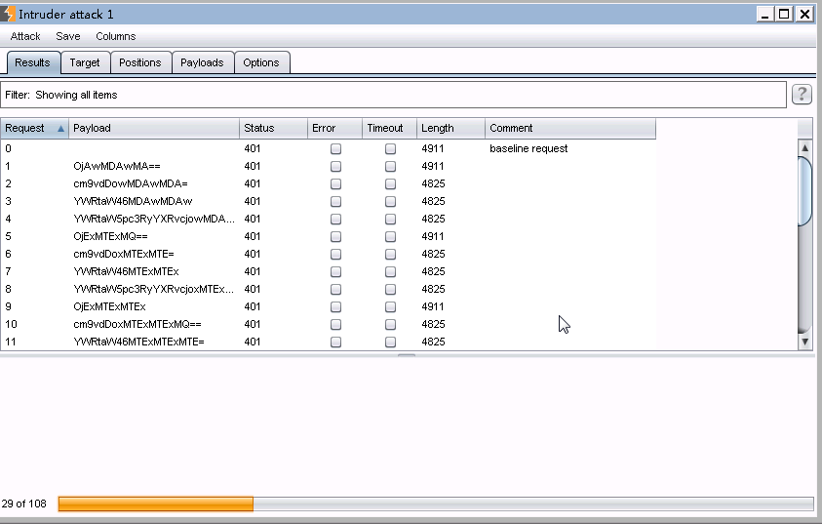Click the orange attack progress bar
This screenshot has width=822, height=524.
156,504
